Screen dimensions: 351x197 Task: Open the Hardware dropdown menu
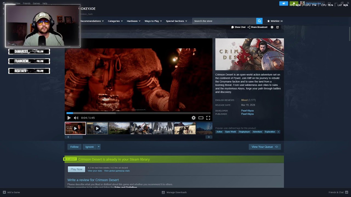tap(134, 21)
